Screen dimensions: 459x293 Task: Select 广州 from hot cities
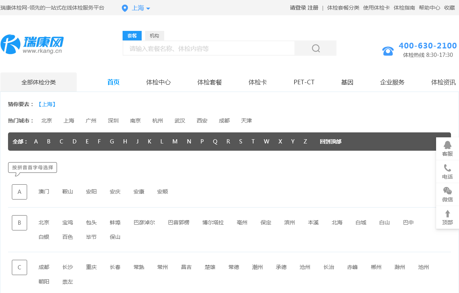[91, 121]
